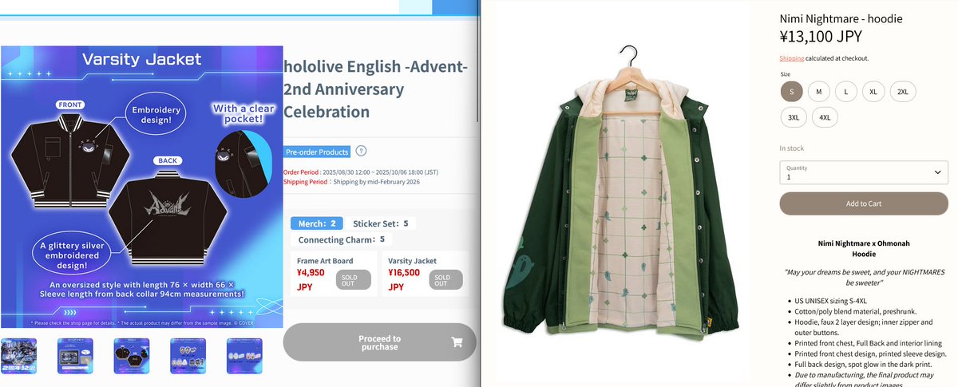This screenshot has width=958, height=387.
Task: Open the Varsity Jacket thumbnail image
Action: point(132,356)
